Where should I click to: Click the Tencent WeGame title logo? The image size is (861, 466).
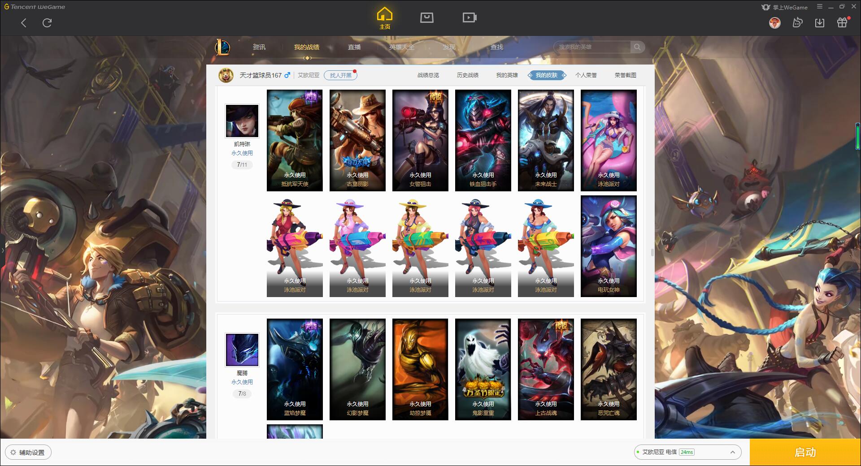[x=35, y=7]
